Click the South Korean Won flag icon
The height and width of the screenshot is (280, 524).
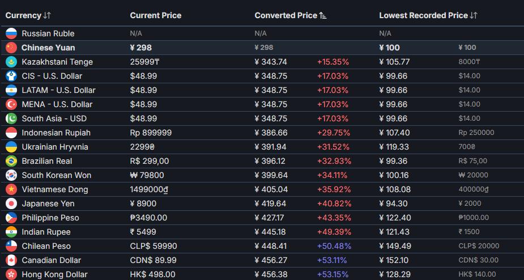pyautogui.click(x=11, y=175)
